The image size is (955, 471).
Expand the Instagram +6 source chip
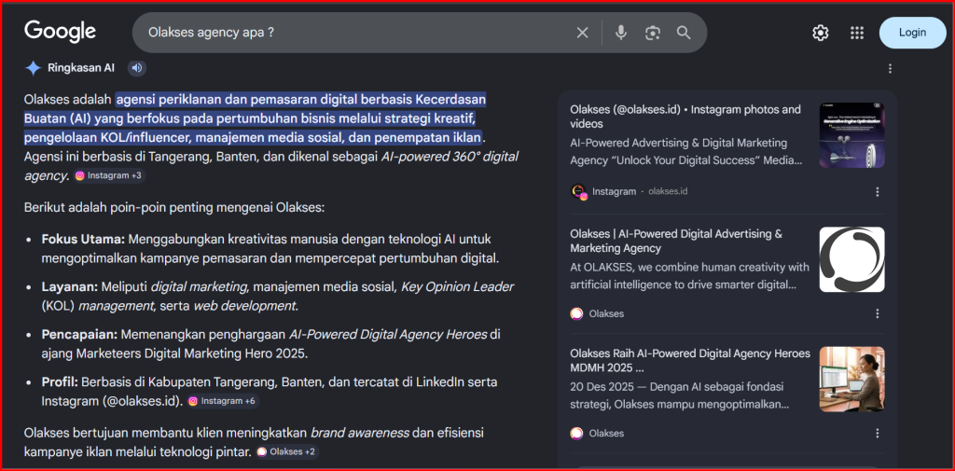[222, 401]
